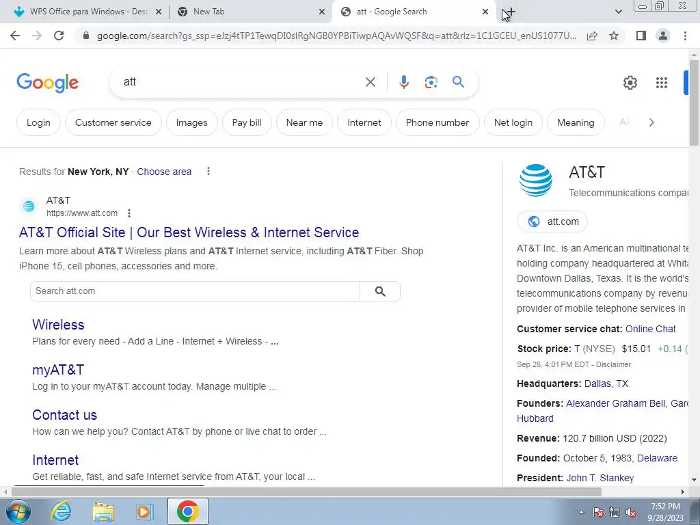Viewport: 700px width, 525px height.
Task: Open Google quick settings gear
Action: (630, 83)
